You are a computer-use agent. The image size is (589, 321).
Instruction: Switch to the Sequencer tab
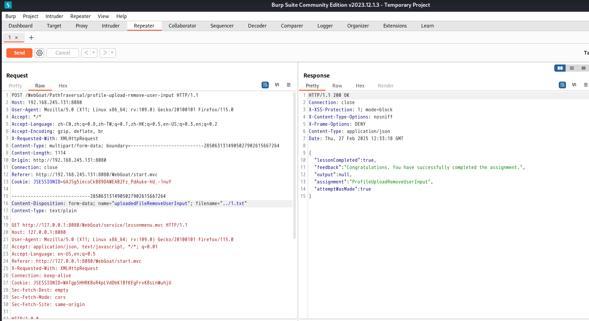(222, 26)
